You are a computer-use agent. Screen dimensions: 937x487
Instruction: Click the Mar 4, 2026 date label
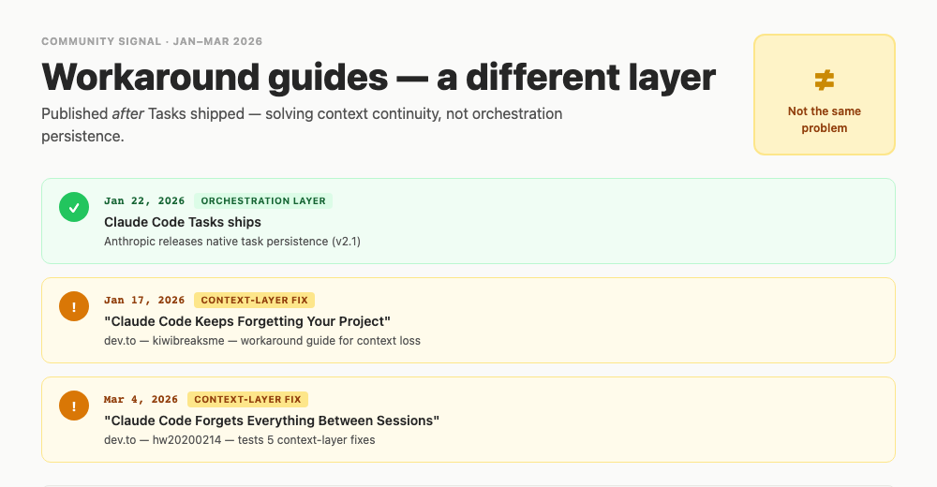pos(141,399)
